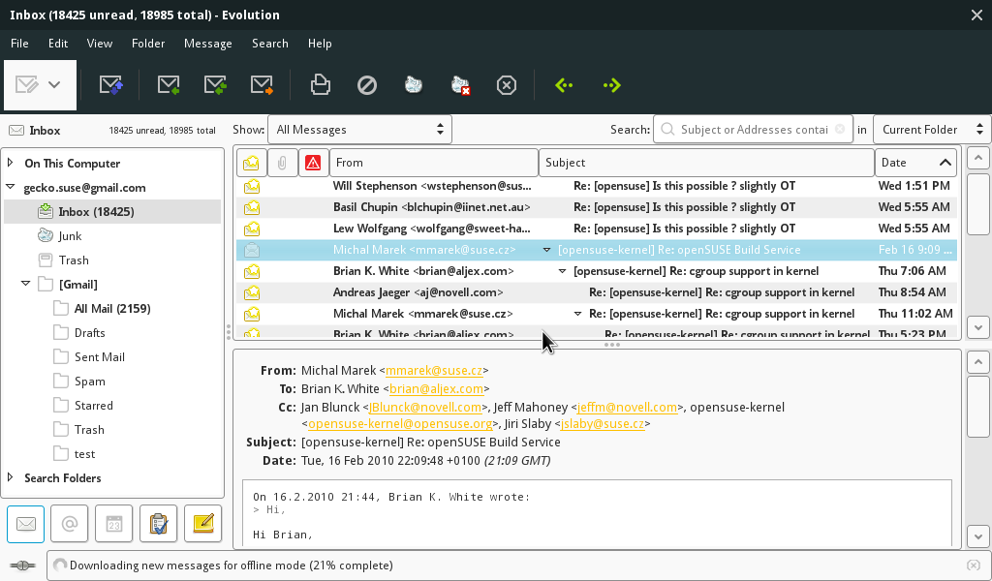Go to next message green arrow

pos(612,84)
